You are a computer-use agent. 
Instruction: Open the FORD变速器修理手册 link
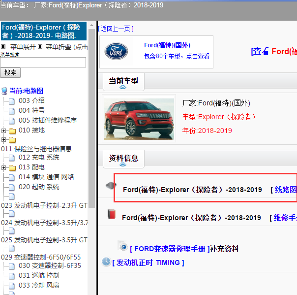170,249
